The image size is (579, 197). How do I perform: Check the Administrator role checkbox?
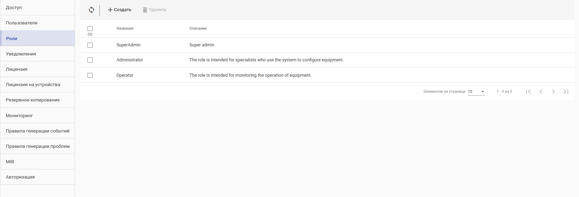[90, 60]
